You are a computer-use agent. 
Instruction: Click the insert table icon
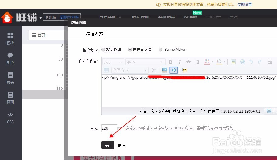point(107,70)
